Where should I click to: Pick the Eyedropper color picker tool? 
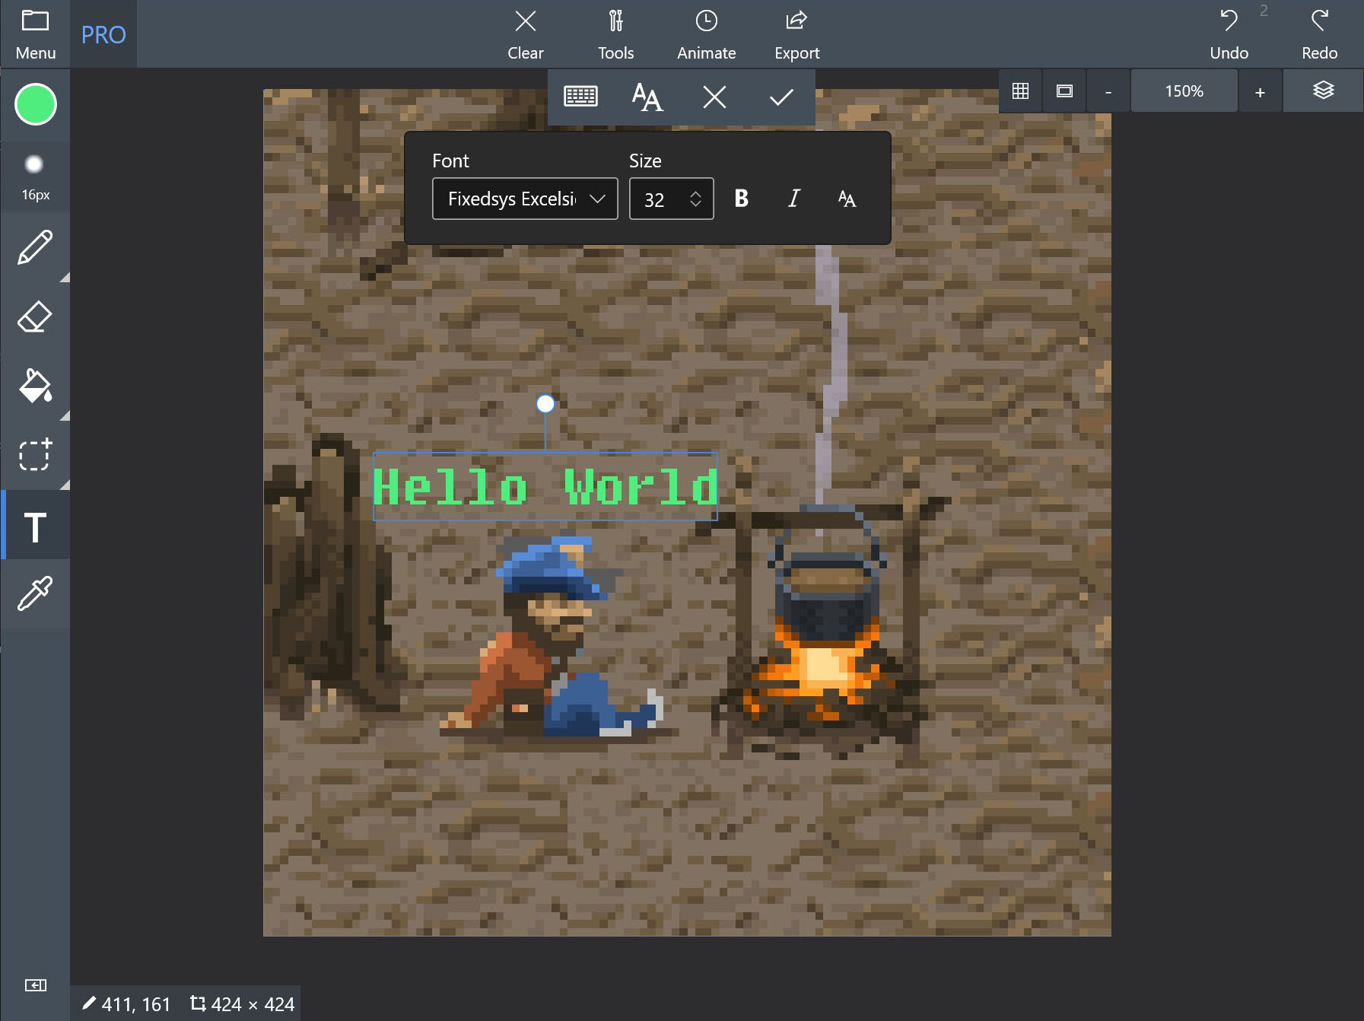(35, 593)
